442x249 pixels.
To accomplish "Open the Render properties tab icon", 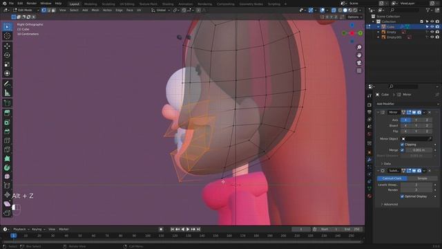I will [x=369, y=104].
